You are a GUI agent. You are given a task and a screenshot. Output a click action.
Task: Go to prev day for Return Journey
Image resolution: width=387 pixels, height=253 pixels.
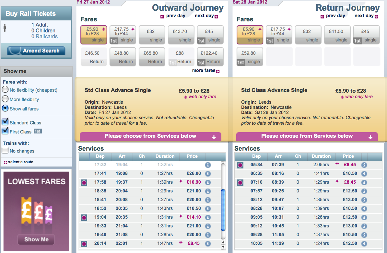pos(333,16)
